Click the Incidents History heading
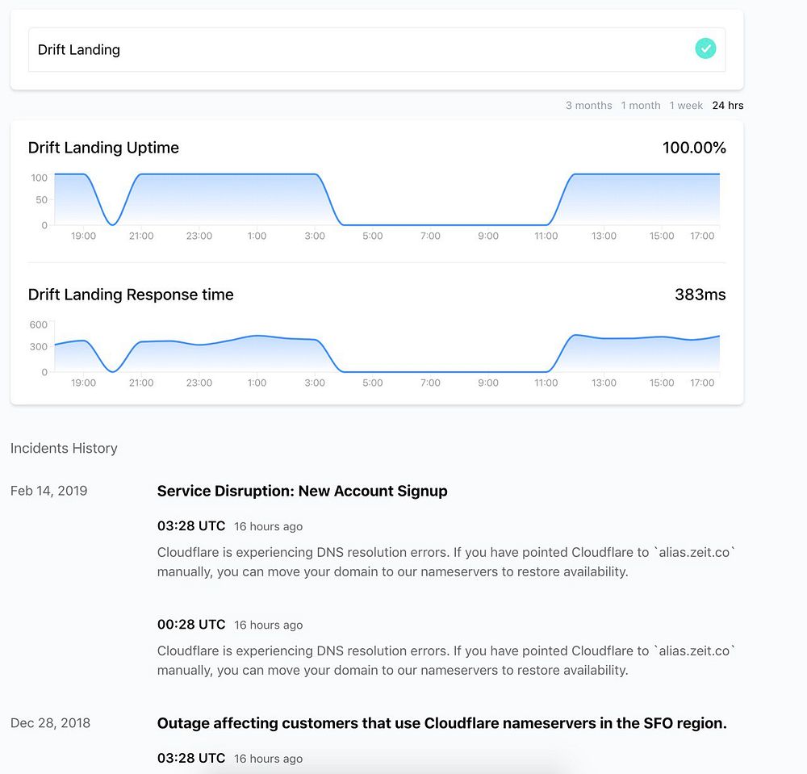Image resolution: width=807 pixels, height=774 pixels. click(x=64, y=449)
